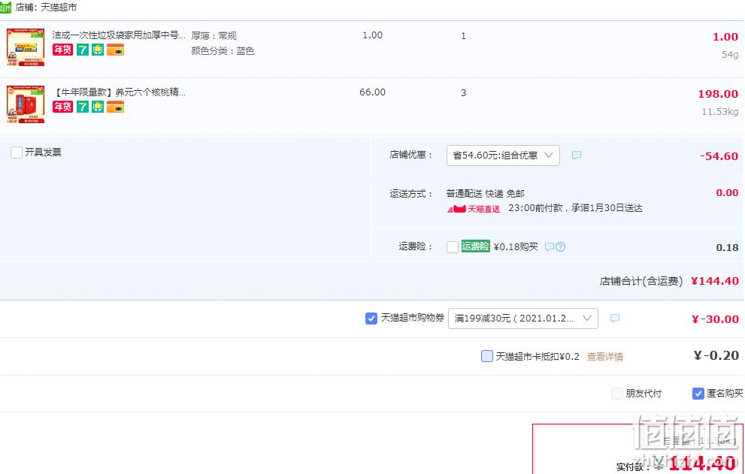Click the red 天猫直送 logo

474,209
